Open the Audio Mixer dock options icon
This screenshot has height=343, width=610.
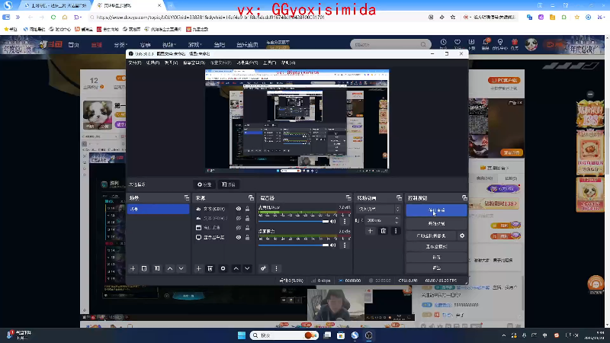point(348,198)
